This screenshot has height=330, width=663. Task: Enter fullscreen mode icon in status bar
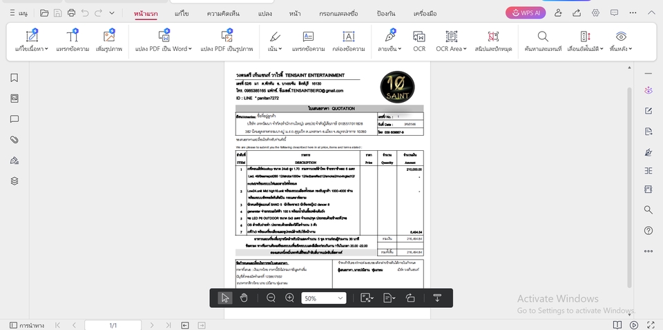(x=651, y=325)
